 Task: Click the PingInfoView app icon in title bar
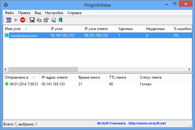(6, 5)
